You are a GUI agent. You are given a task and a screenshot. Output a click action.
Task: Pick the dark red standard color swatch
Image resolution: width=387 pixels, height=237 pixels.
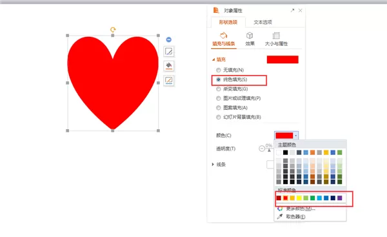pyautogui.click(x=279, y=198)
